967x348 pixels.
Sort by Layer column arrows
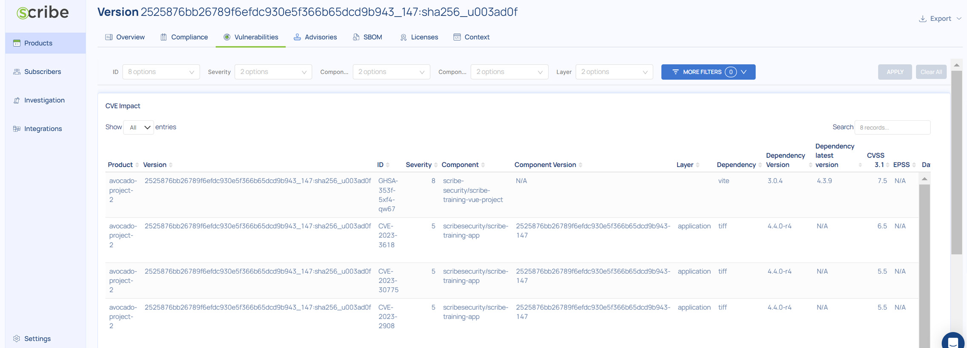point(698,165)
